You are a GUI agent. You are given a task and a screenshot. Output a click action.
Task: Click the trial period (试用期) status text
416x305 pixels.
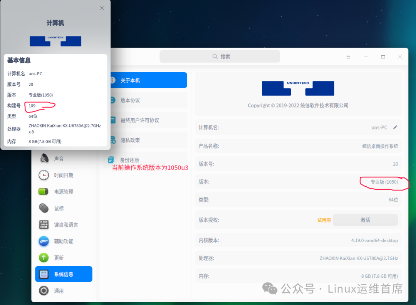[x=324, y=220]
